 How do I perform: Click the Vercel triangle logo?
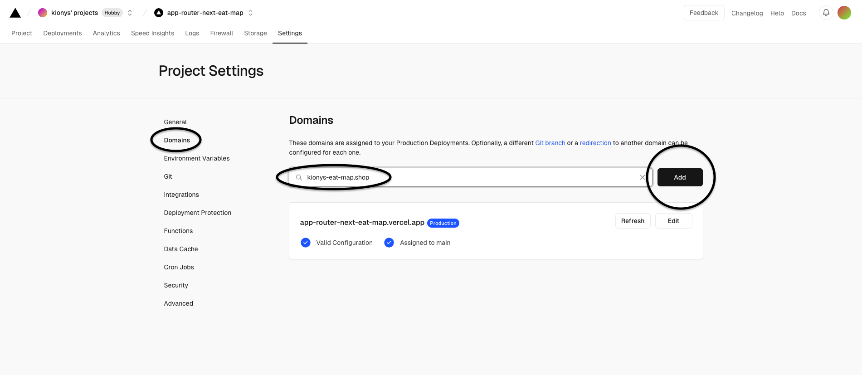coord(15,13)
